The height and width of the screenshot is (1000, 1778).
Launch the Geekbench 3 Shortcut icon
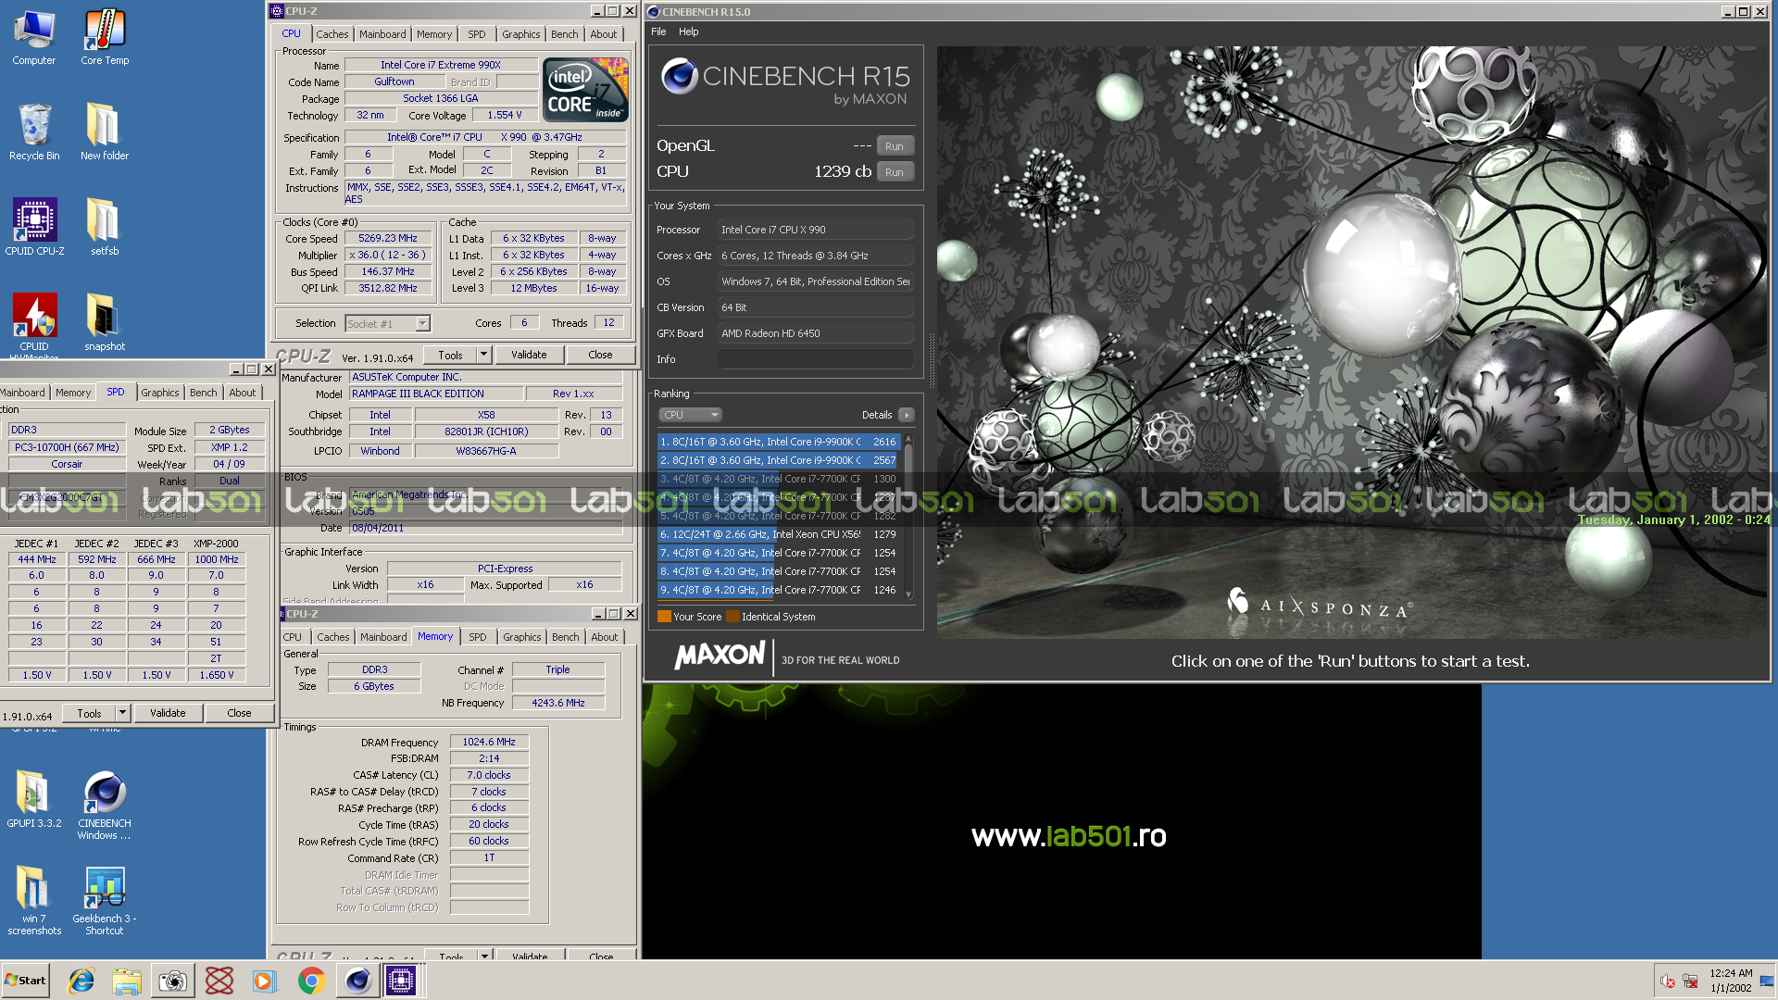click(105, 901)
